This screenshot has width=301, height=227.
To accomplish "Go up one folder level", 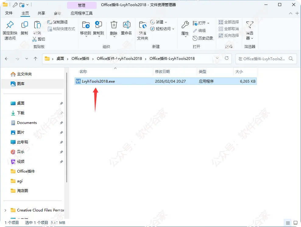I will click(36, 59).
